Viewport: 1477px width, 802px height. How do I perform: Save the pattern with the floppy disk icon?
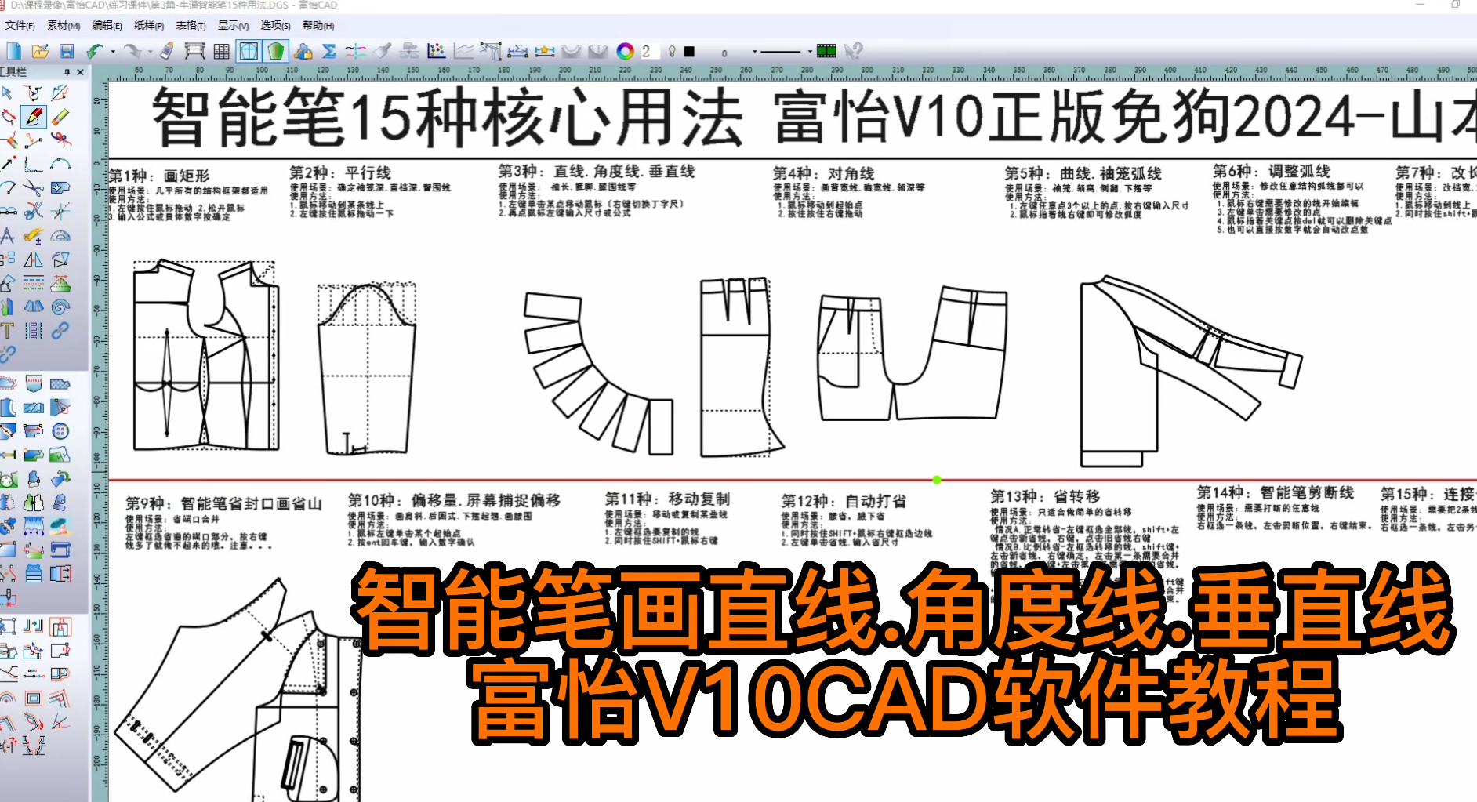tap(67, 51)
